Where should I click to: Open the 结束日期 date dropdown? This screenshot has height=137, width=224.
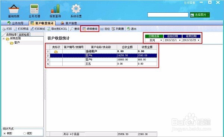199,40
